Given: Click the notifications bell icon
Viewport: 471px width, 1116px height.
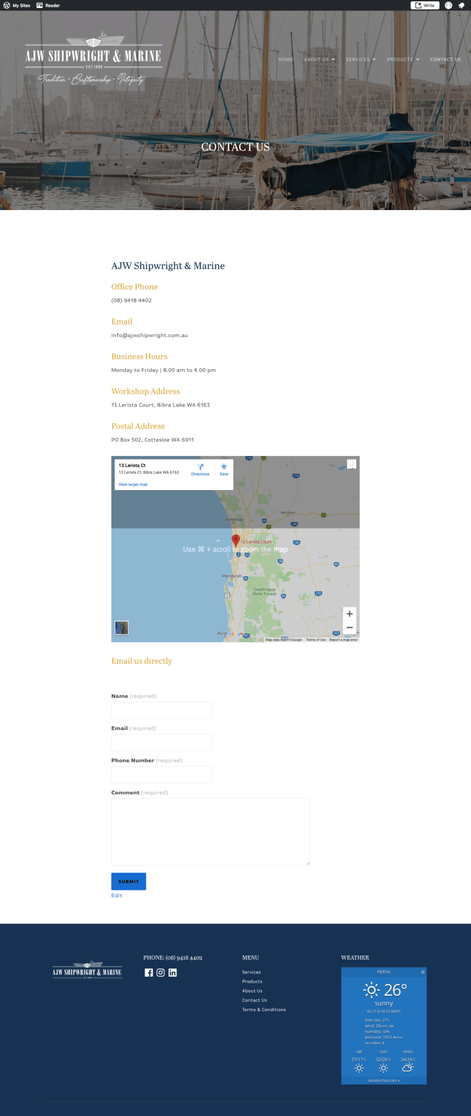Looking at the screenshot, I should coord(461,5).
